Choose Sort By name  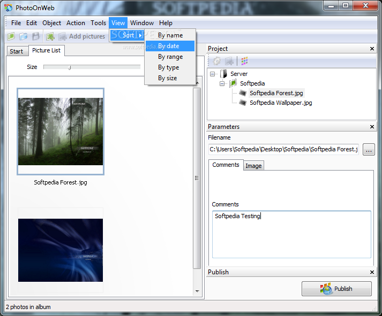click(x=170, y=35)
